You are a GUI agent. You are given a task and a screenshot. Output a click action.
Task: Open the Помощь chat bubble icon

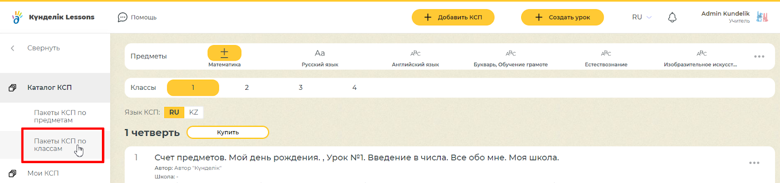point(122,17)
